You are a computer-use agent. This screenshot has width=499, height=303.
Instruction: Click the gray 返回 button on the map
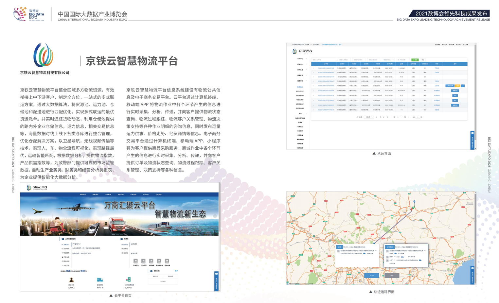tap(392, 276)
